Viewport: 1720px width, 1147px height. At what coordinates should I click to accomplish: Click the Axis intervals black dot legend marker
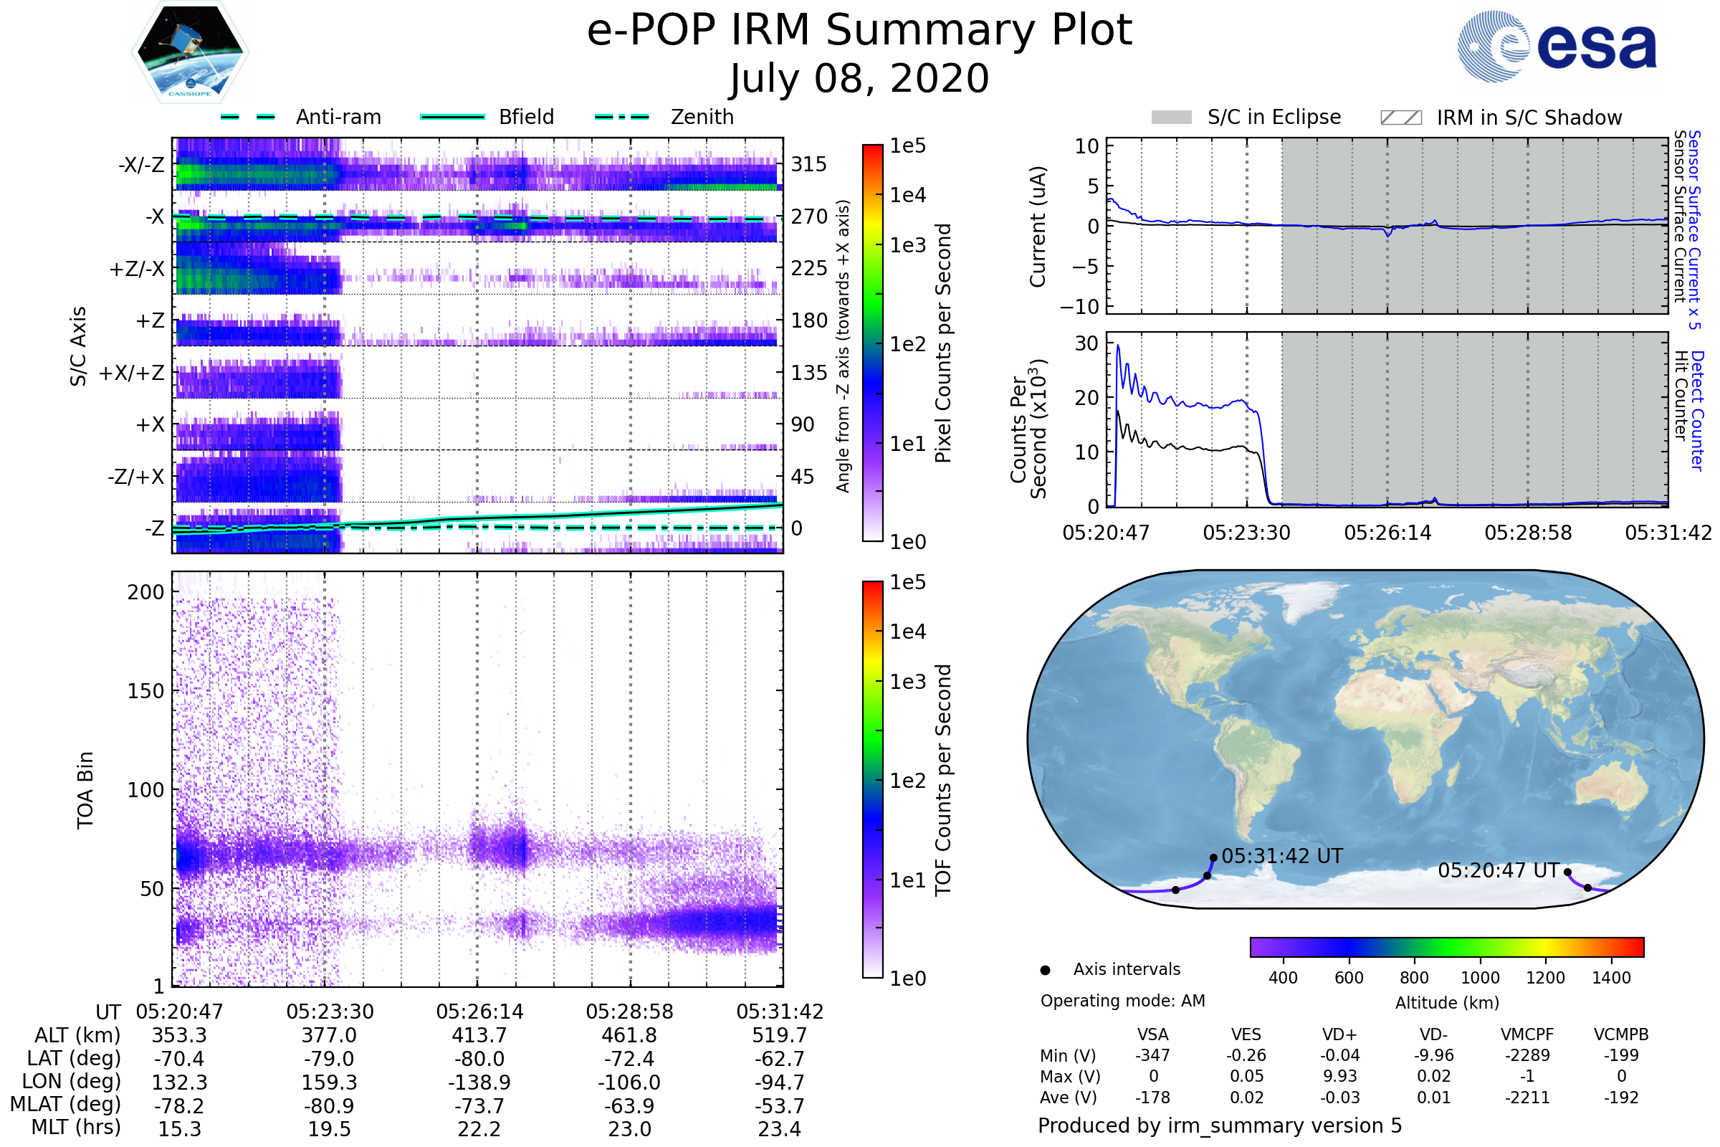pyautogui.click(x=1045, y=970)
